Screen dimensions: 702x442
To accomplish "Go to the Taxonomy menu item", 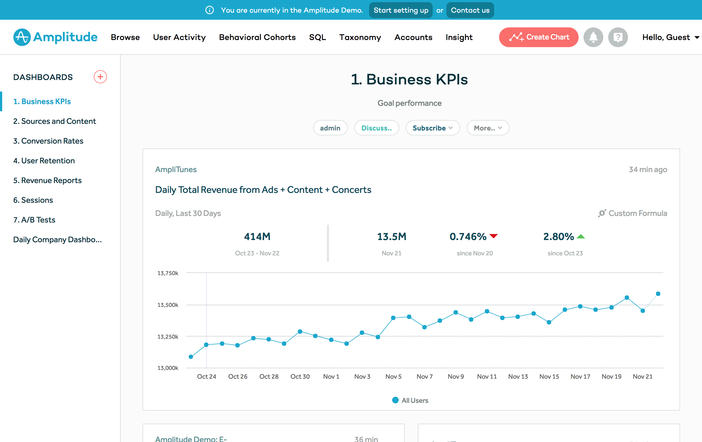I will [x=360, y=37].
